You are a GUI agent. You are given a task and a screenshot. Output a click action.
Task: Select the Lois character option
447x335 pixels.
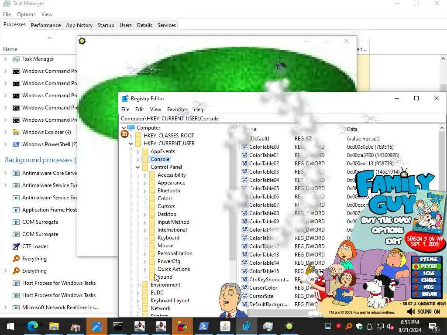point(426,273)
